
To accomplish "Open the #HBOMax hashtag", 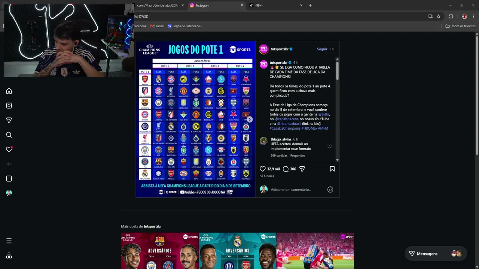I will [309, 128].
